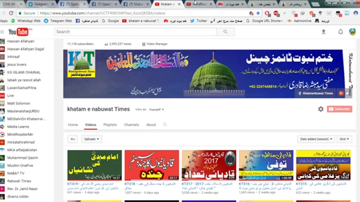Switch to the MindRoaster browser tab
360x202 pixels.
coord(199,4)
